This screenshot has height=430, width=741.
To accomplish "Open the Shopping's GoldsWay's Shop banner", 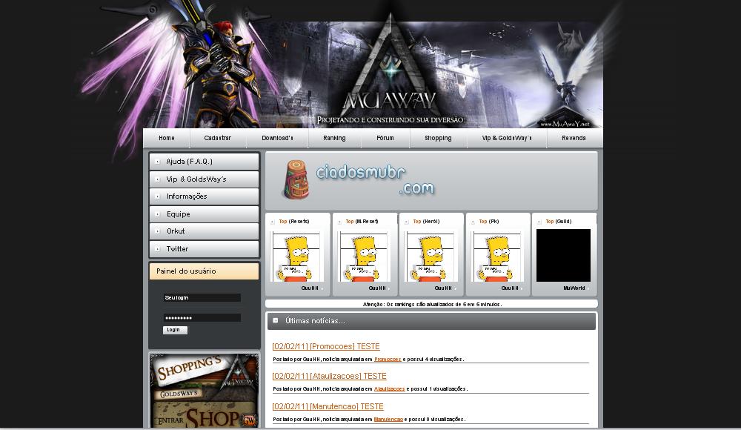I will (x=205, y=390).
